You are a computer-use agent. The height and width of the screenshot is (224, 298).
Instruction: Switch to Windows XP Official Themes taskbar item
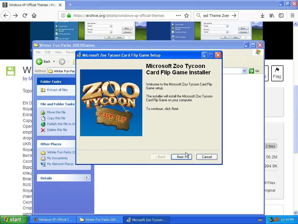click(x=53, y=220)
